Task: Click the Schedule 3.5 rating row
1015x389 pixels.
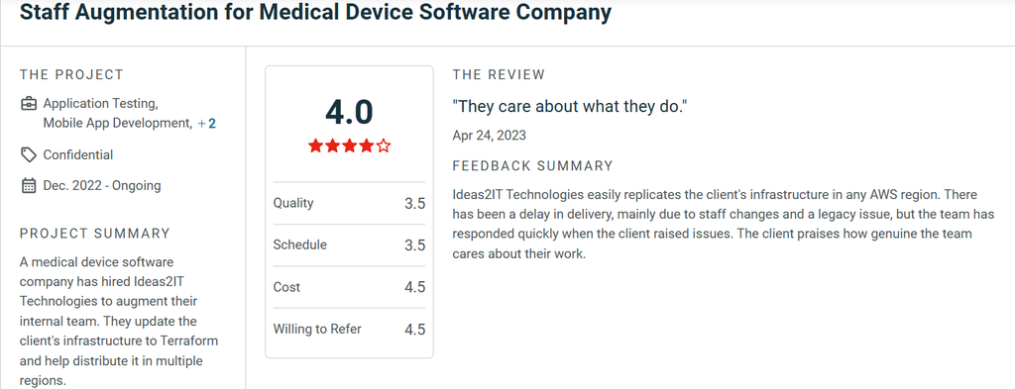Action: point(349,245)
